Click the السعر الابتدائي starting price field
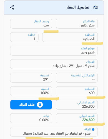Viewport: 108px width, 139px height. tap(77, 105)
